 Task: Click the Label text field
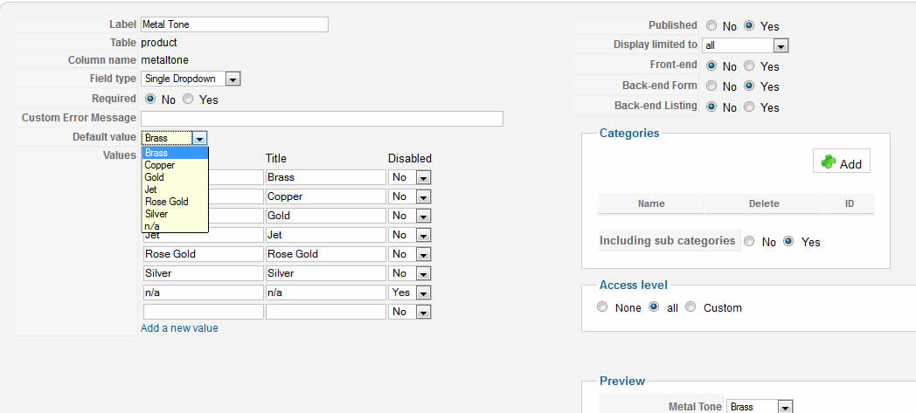point(233,24)
